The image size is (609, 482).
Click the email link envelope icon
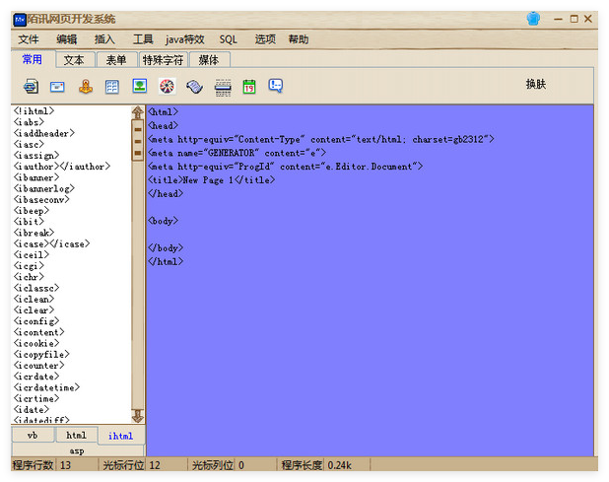[x=57, y=86]
